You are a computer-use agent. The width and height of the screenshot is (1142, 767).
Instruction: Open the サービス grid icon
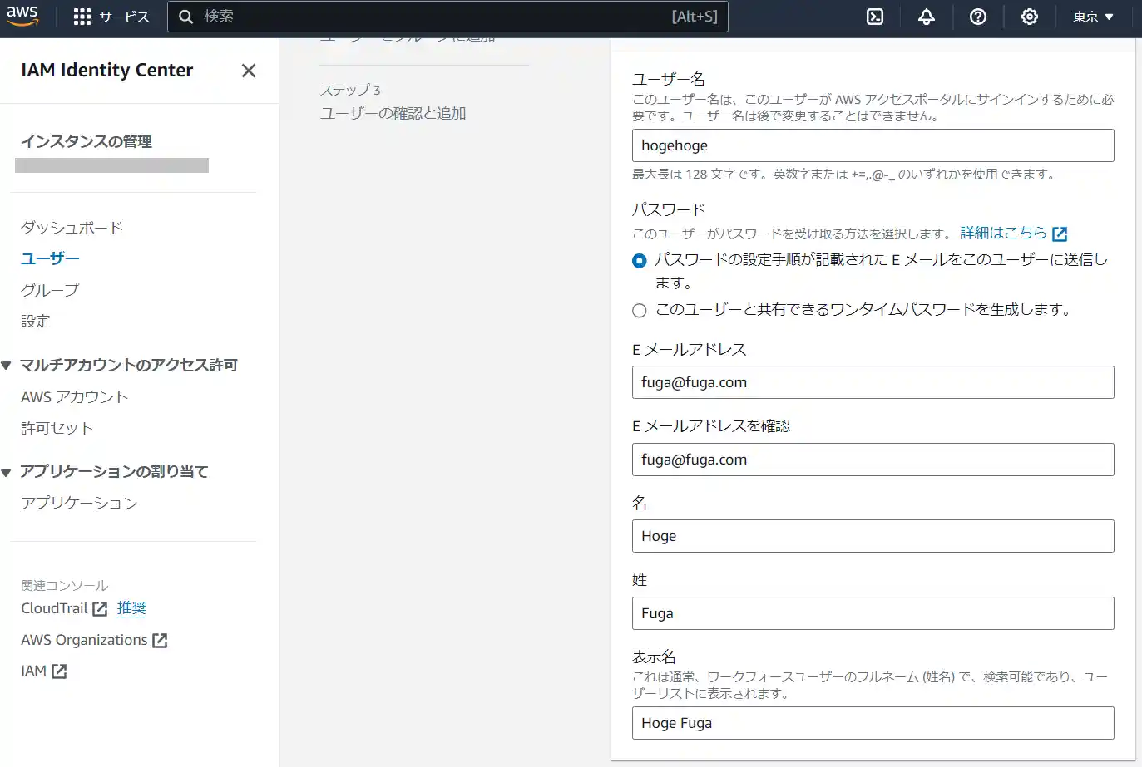pyautogui.click(x=82, y=16)
